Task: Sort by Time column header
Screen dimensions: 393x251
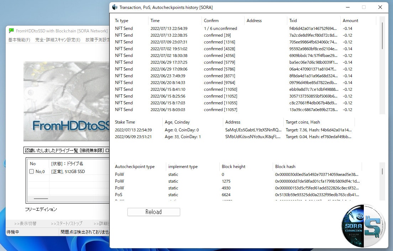Action: pos(175,21)
